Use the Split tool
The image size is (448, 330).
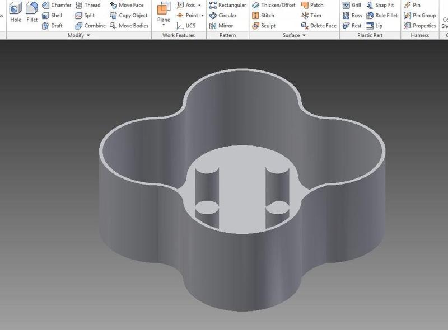[85, 16]
